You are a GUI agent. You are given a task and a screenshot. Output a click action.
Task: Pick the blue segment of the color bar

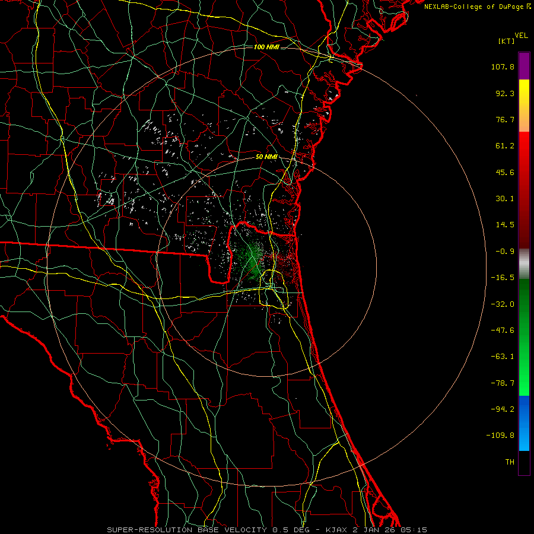[x=524, y=423]
